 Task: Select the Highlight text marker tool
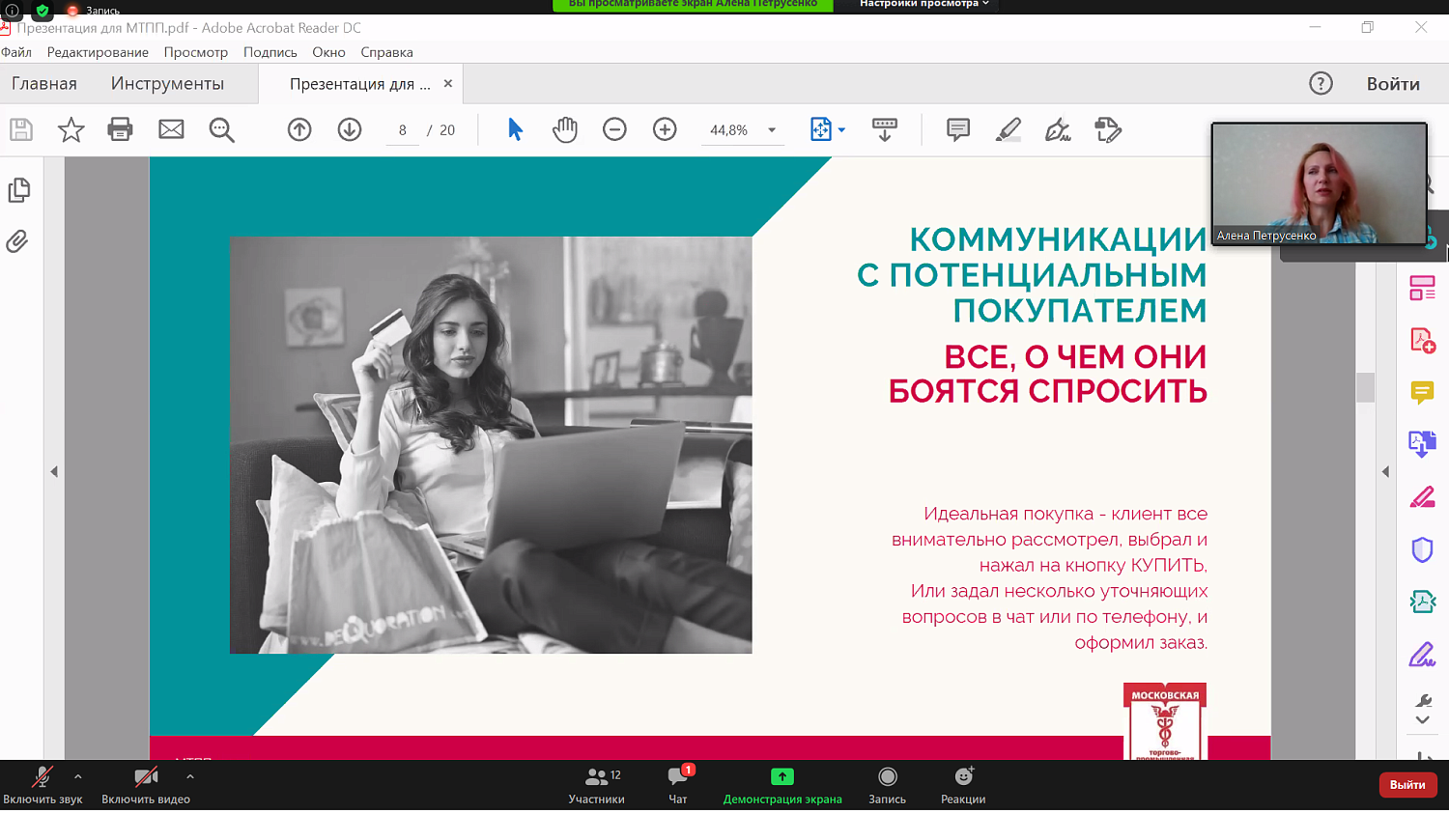click(x=1009, y=129)
